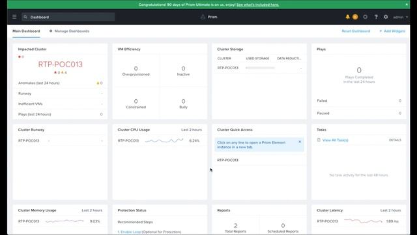The image size is (417, 235).
Task: Click DETAILS in the Tasks widget
Action: tap(395, 140)
